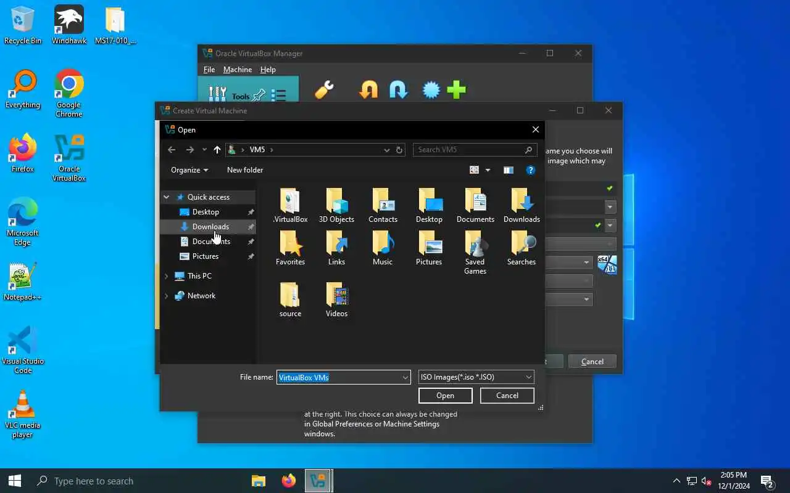Click VirtualBox Manager New machine icon

[x=431, y=91]
